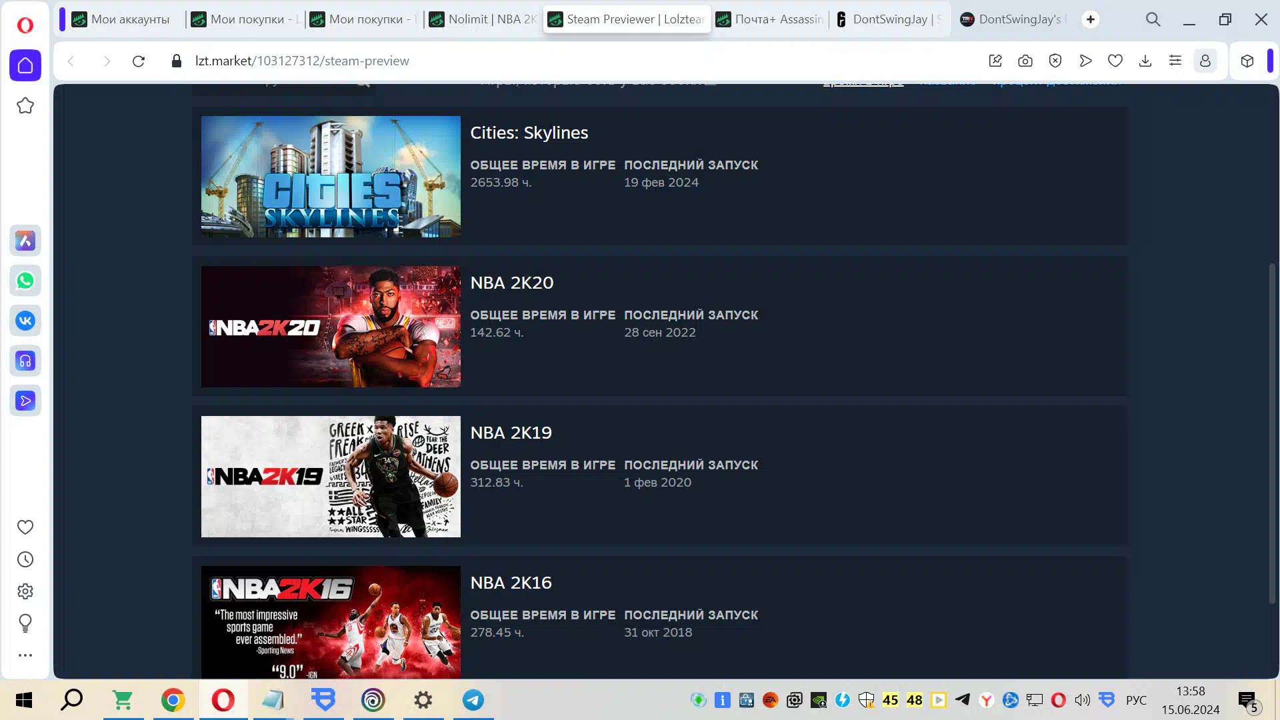Click the lightbulb tips icon

[x=25, y=623]
